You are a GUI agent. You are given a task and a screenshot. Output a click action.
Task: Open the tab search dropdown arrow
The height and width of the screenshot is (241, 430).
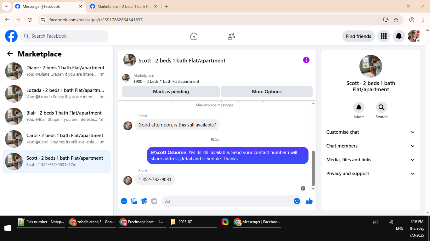coord(6,6)
